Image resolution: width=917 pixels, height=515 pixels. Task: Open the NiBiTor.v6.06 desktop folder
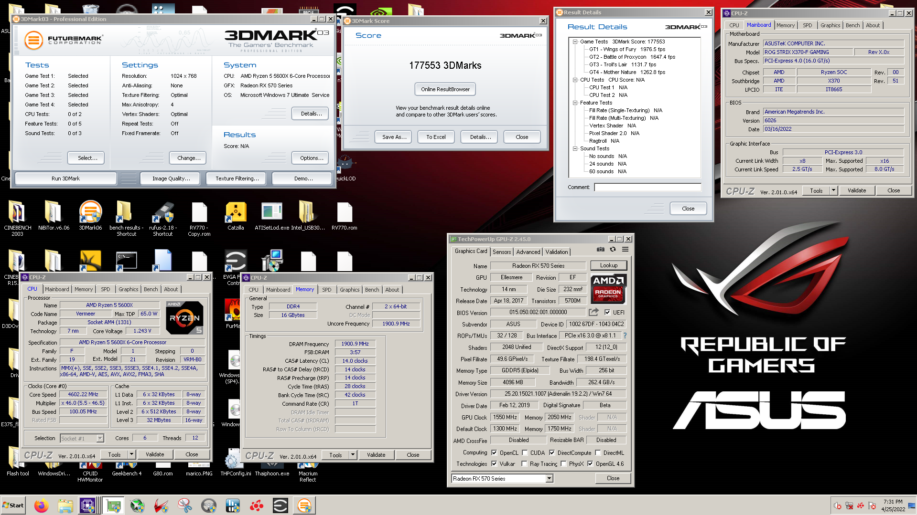54,215
